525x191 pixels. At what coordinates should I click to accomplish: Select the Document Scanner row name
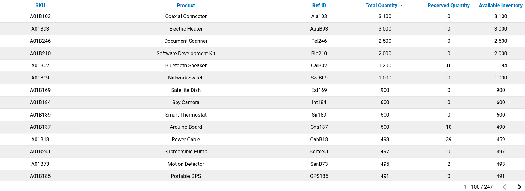click(x=186, y=41)
